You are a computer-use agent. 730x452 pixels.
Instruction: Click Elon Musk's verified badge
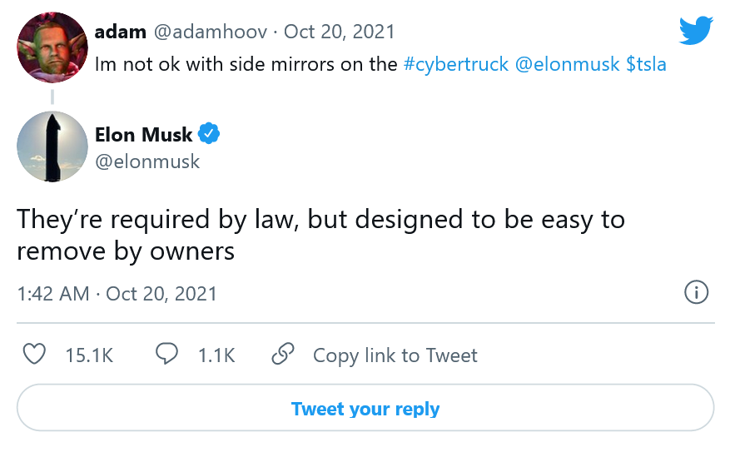point(208,133)
